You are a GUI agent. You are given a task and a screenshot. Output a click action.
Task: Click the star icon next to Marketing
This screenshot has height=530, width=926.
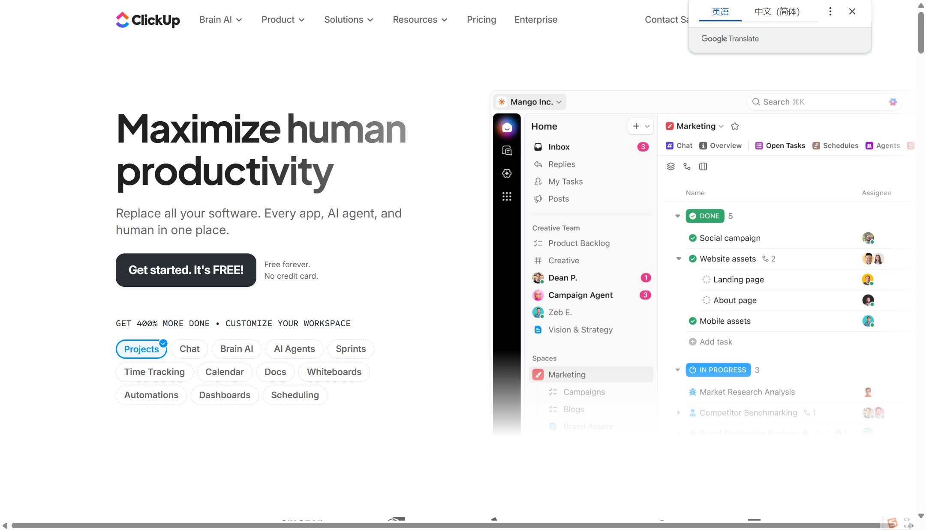735,126
